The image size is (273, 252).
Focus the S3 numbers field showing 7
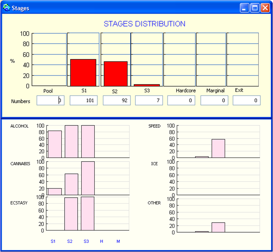(149, 101)
